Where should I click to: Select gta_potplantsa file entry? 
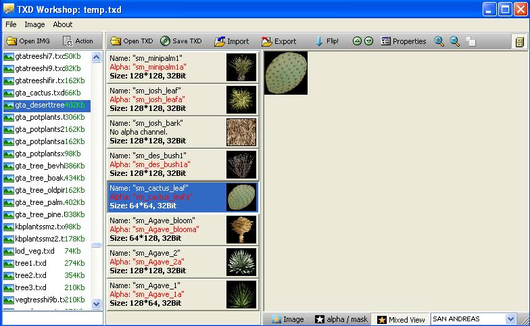[x=47, y=141]
